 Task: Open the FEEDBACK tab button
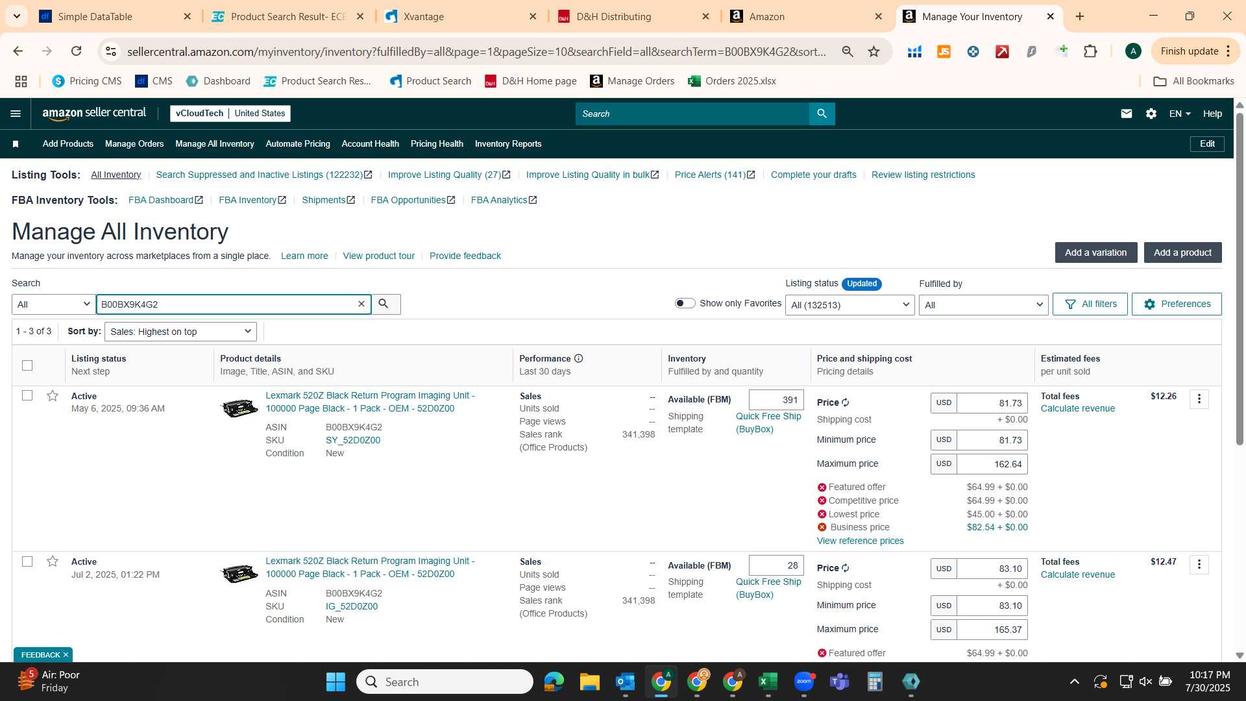[43, 654]
